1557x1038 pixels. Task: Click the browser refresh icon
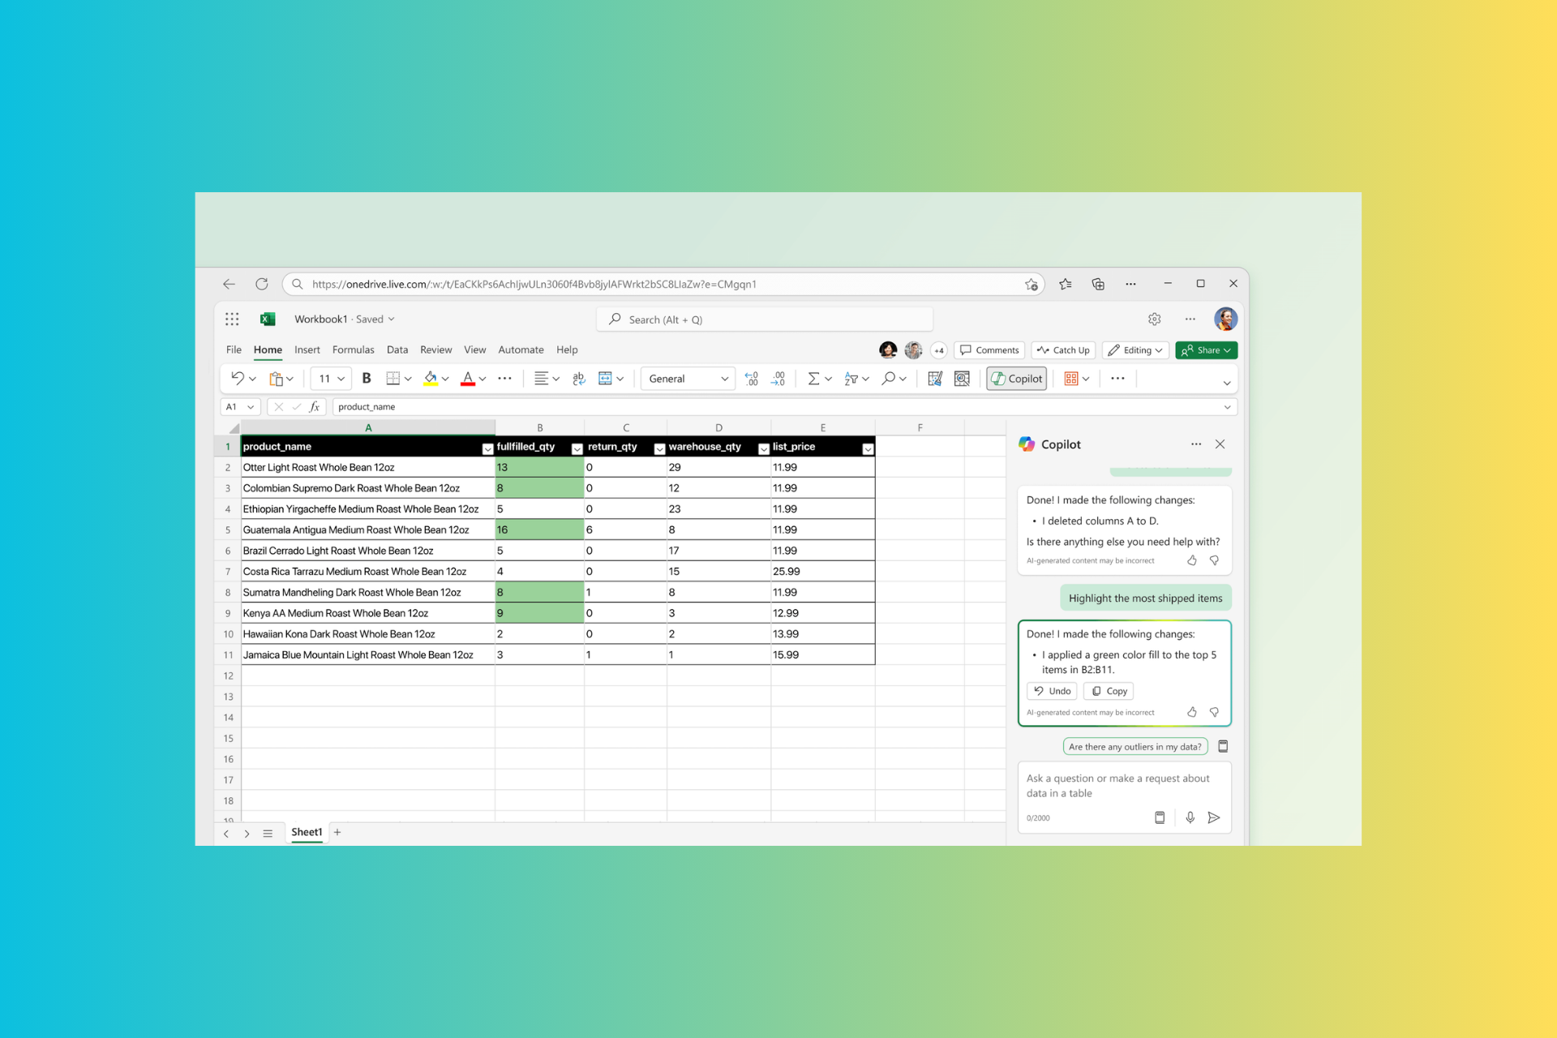pos(261,284)
